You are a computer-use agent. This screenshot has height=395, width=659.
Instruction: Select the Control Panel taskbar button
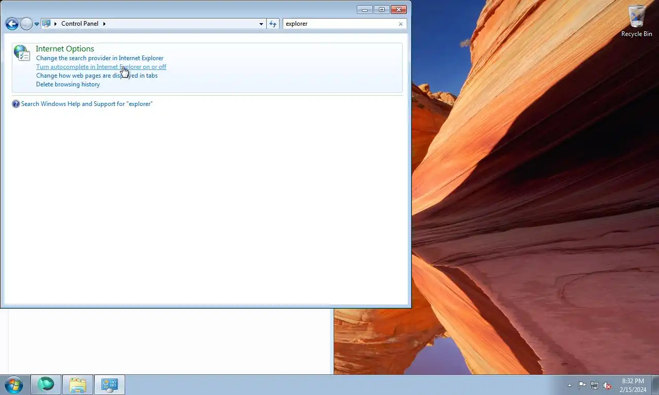pos(110,385)
